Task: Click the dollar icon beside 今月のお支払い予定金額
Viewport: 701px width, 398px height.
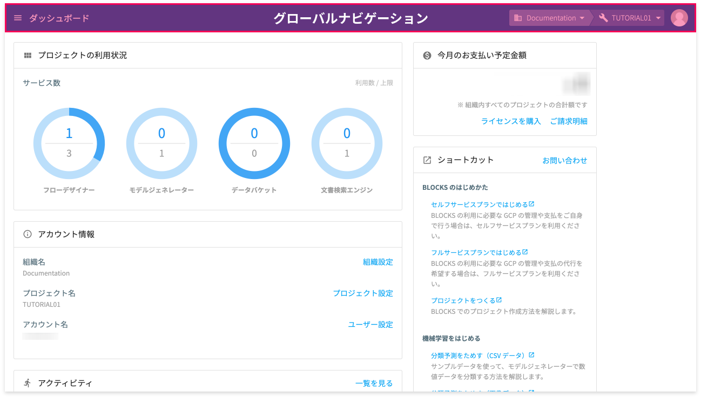Action: pos(427,55)
